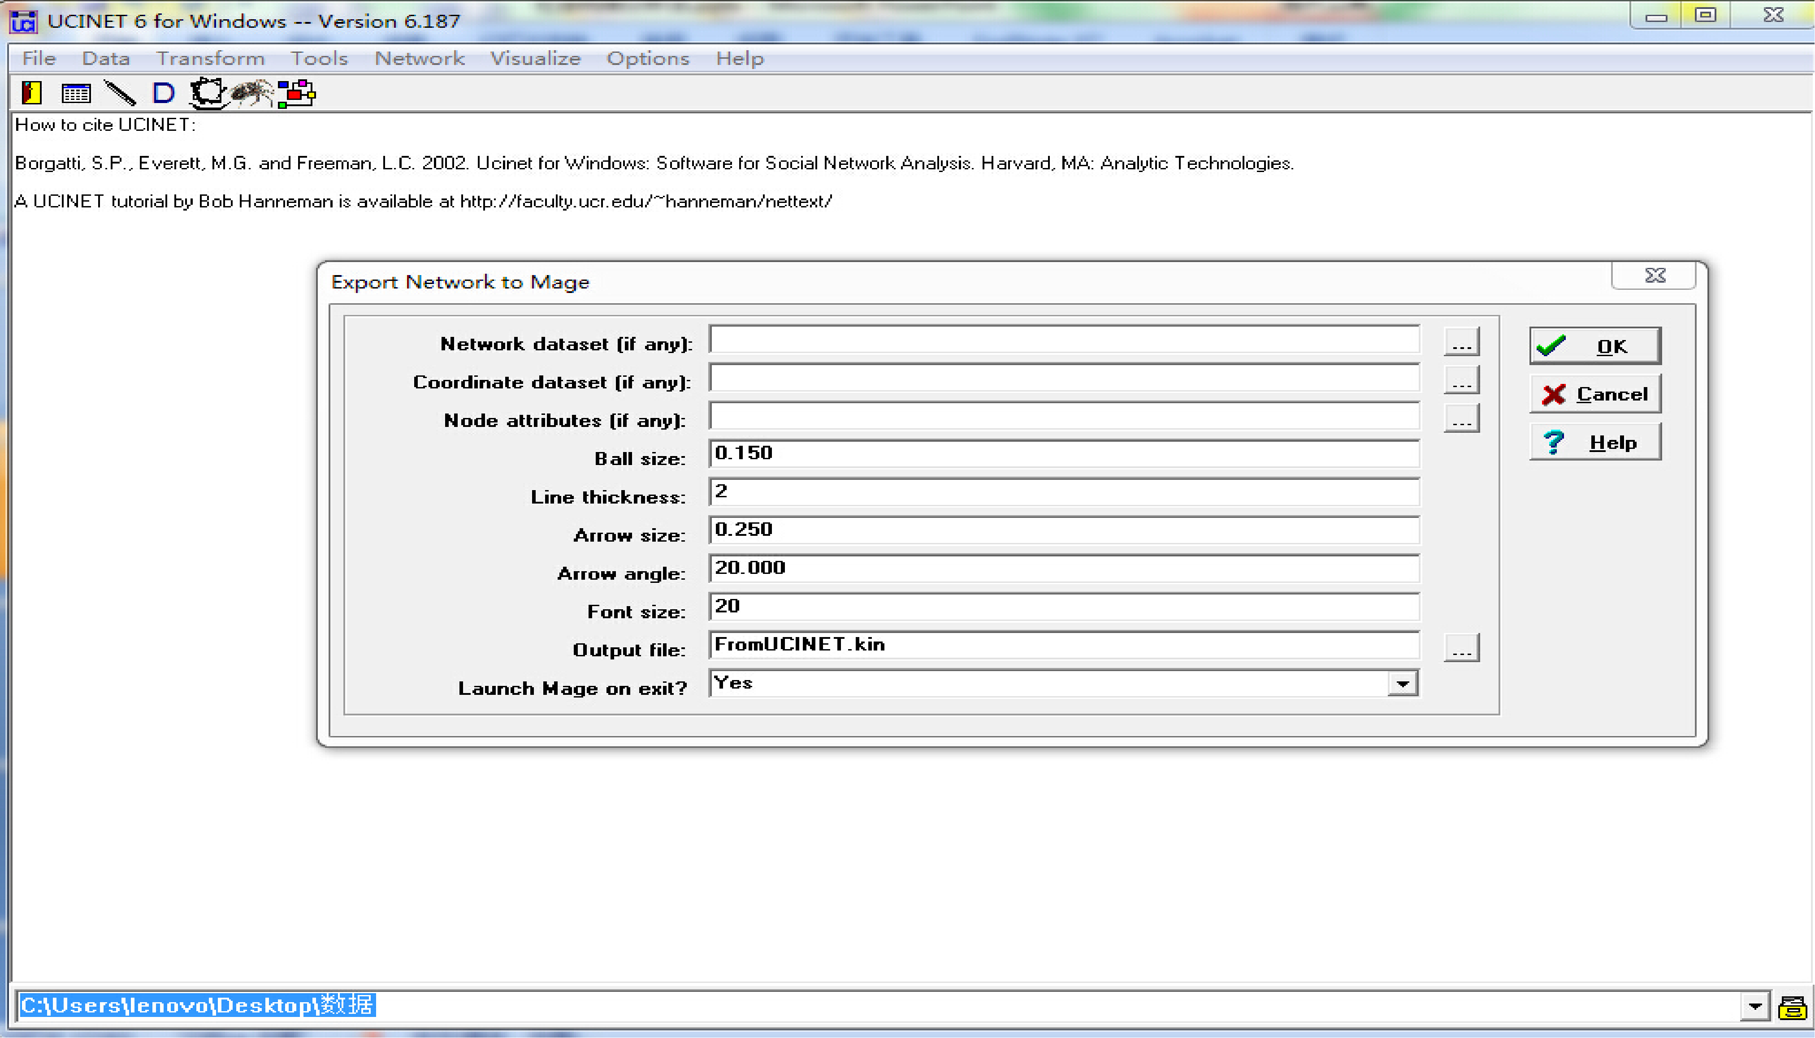Click OK in the Export Network dialog
Screen dimensions: 1815x1038
(1594, 346)
